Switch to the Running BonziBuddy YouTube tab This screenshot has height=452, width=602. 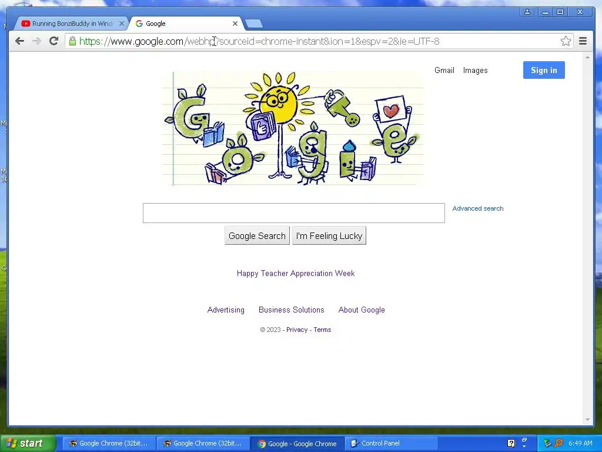(71, 24)
